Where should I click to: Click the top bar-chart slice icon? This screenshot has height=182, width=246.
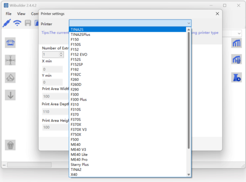[236, 43]
